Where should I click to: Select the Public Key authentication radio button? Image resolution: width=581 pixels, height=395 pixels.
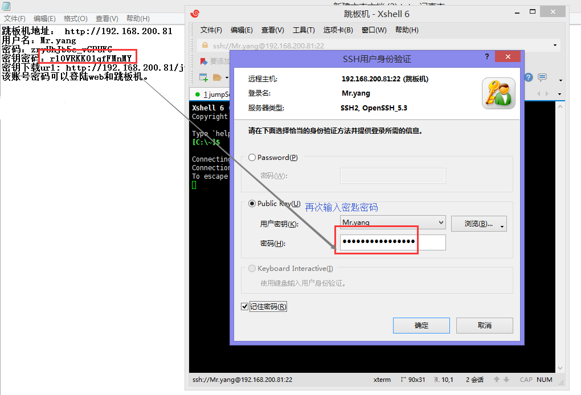click(x=252, y=203)
